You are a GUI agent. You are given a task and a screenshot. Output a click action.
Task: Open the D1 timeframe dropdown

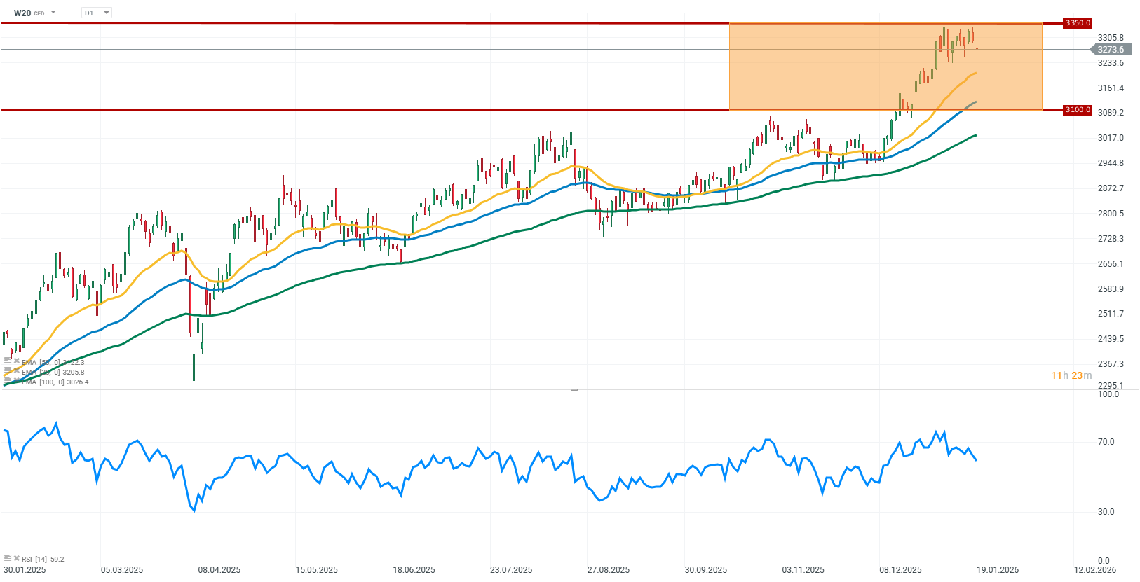(97, 13)
